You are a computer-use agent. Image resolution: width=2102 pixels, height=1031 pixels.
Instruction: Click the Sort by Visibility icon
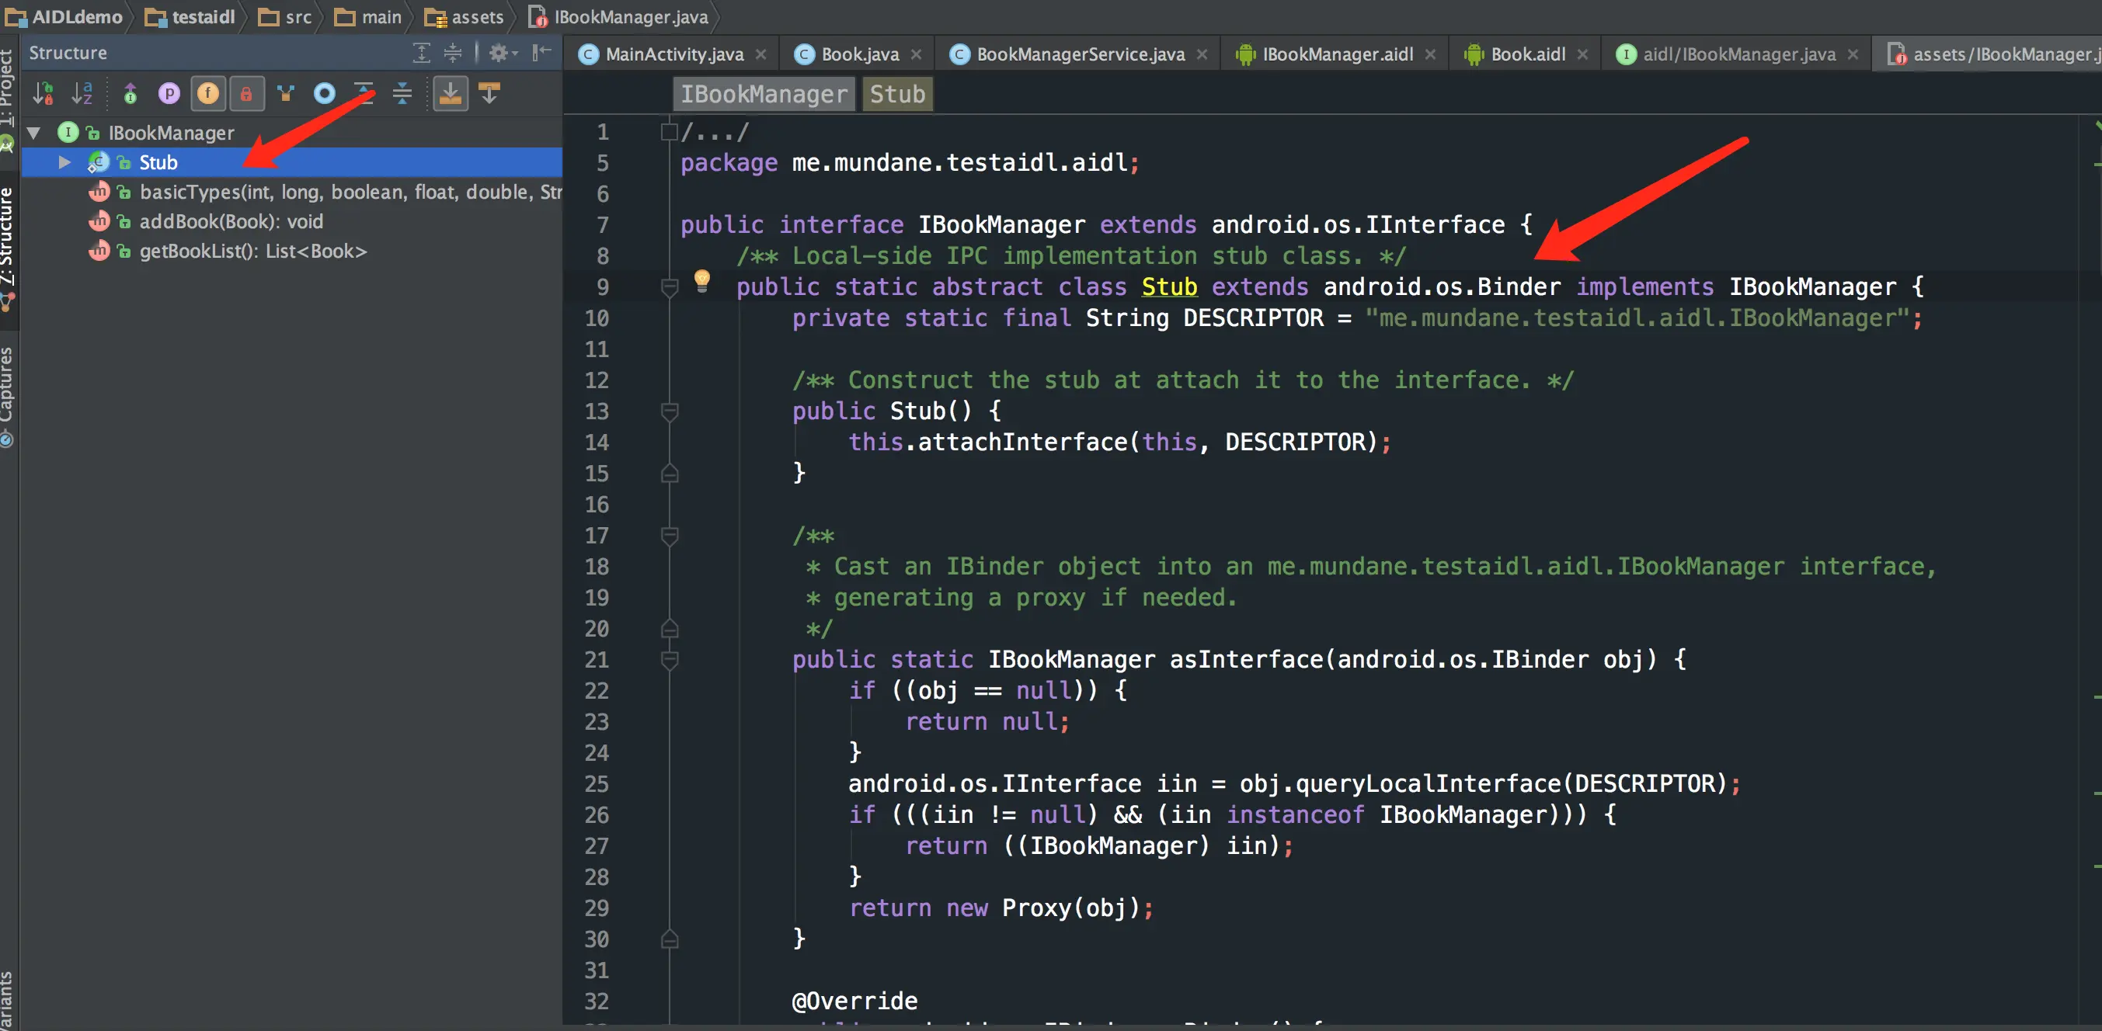click(44, 94)
